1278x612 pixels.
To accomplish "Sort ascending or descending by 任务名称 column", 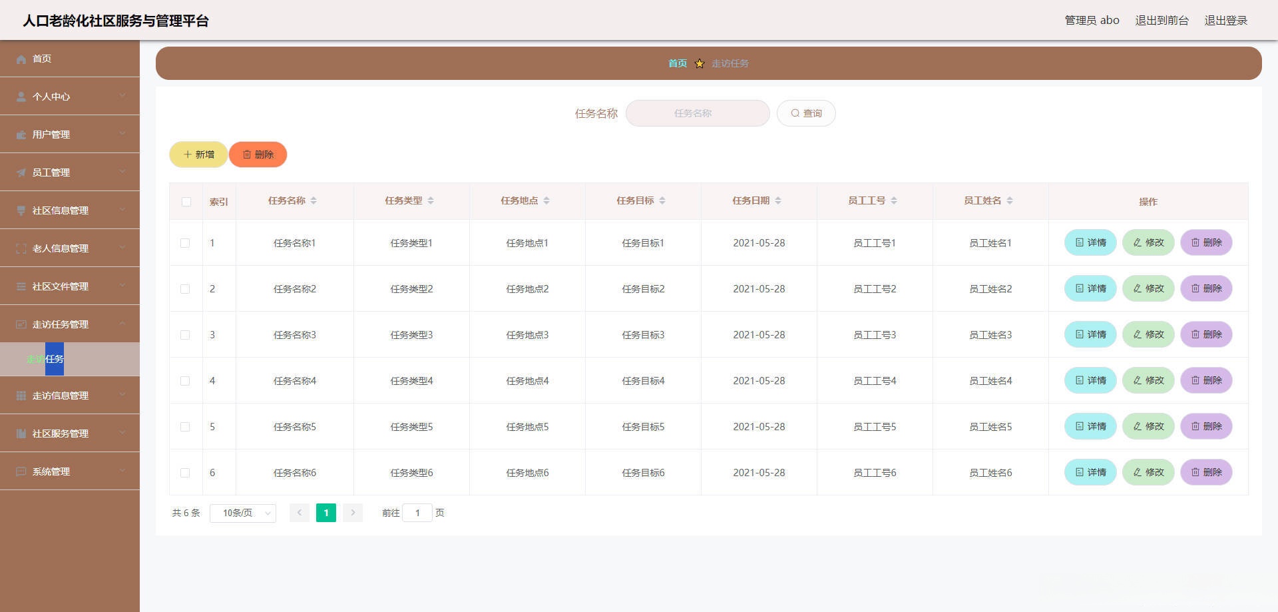I will (x=314, y=201).
